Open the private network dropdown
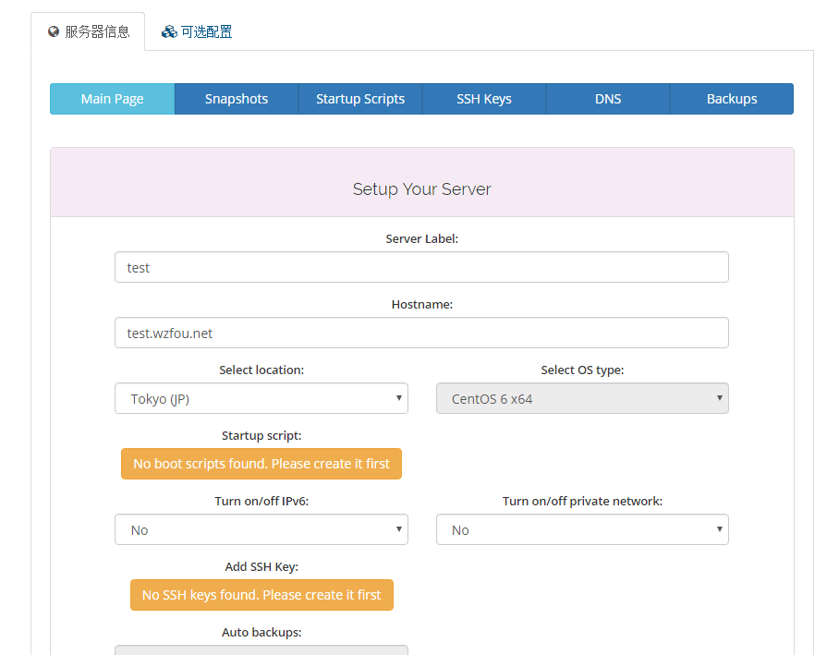The height and width of the screenshot is (655, 839). pyautogui.click(x=582, y=529)
